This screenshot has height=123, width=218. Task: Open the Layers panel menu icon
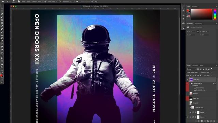click(217, 65)
